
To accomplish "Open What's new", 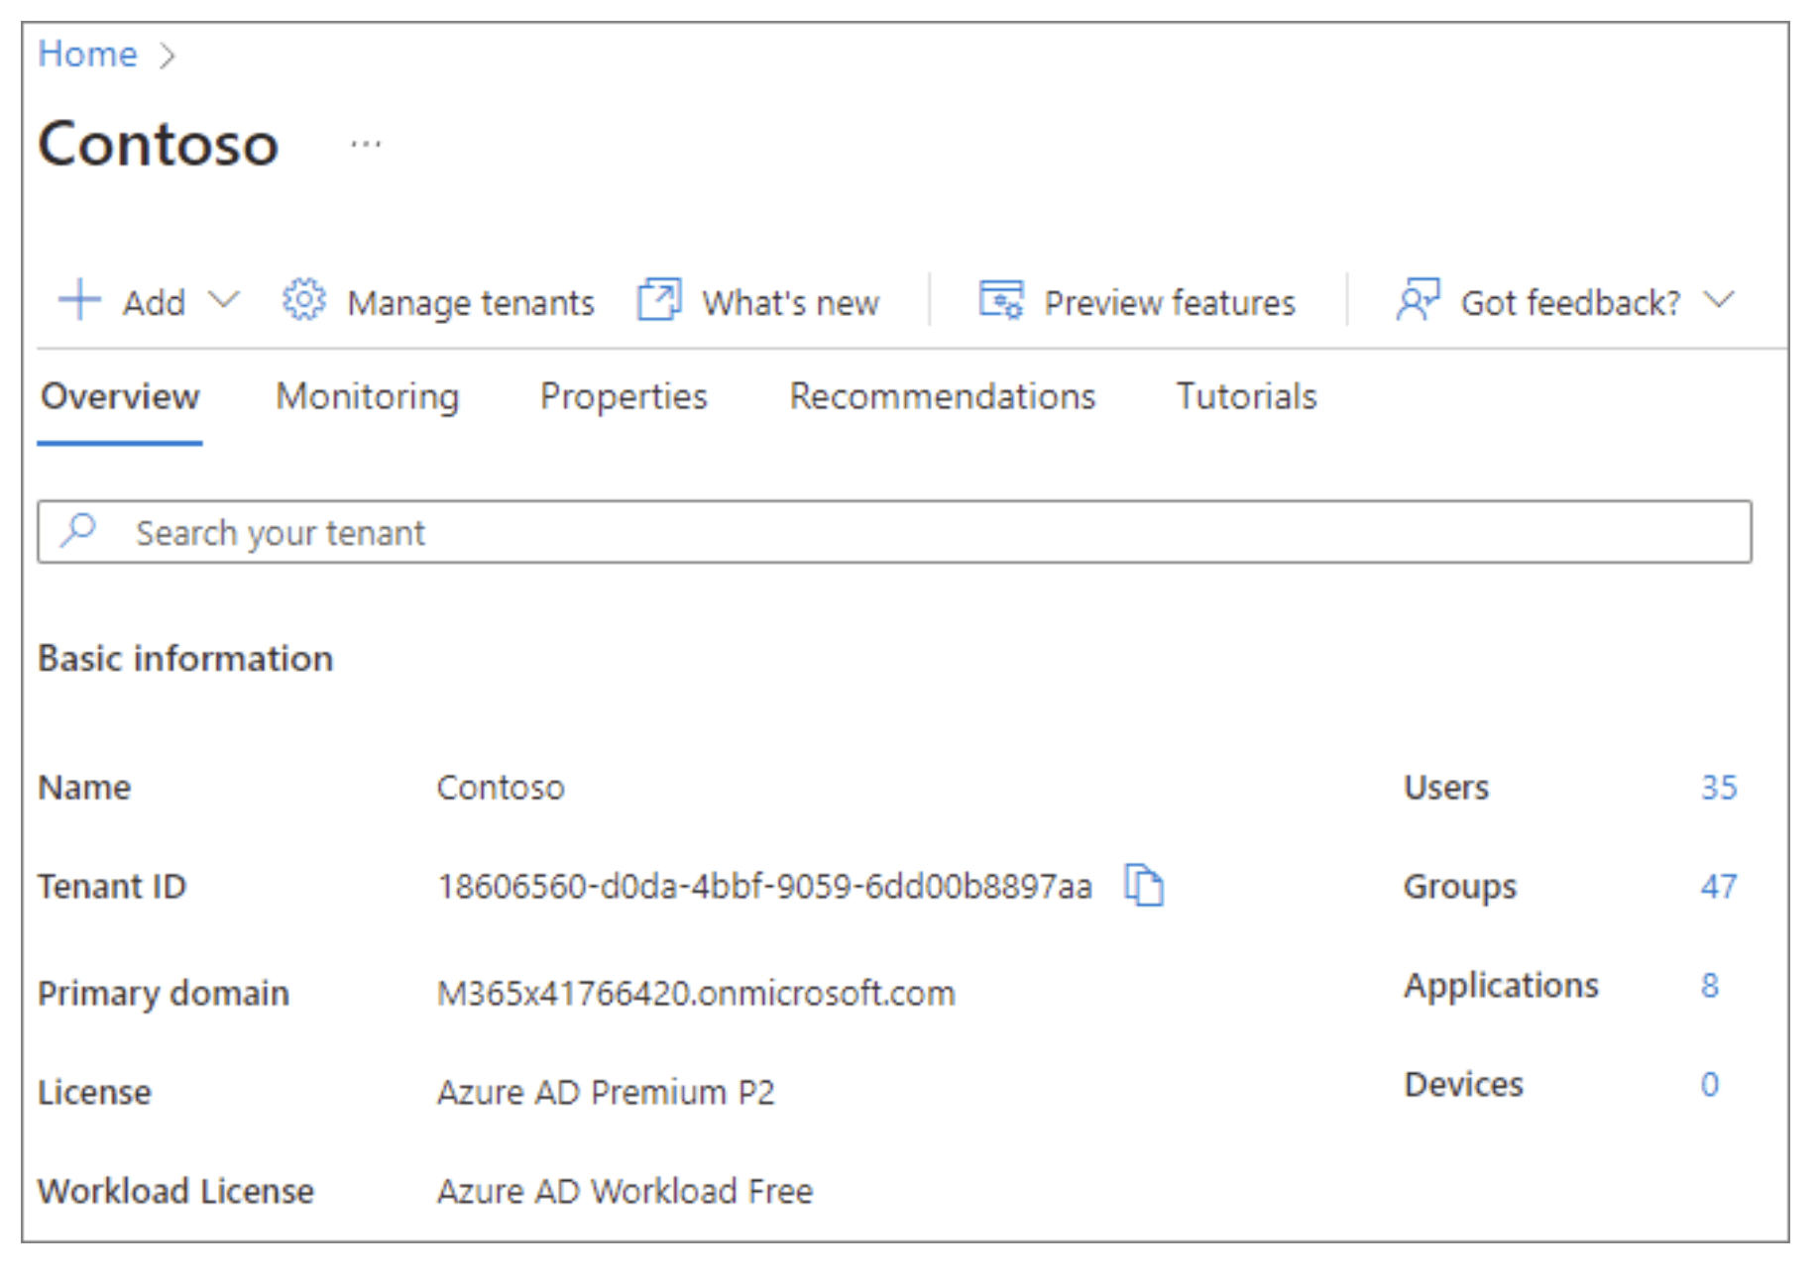I will click(791, 302).
